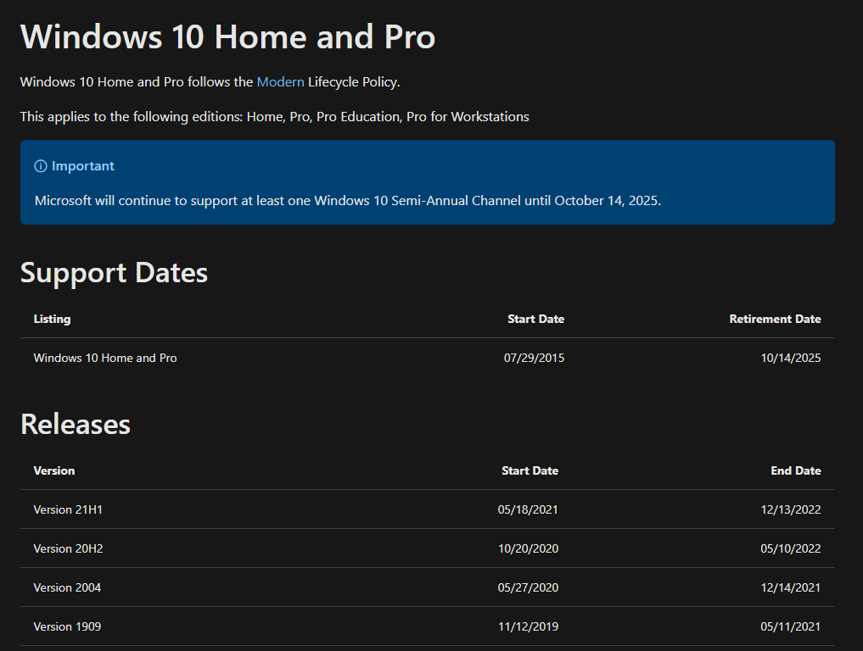Select the 'Version 20H2' row label

pos(68,548)
